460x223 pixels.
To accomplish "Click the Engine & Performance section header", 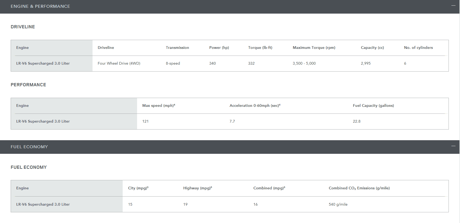I will click(230, 7).
